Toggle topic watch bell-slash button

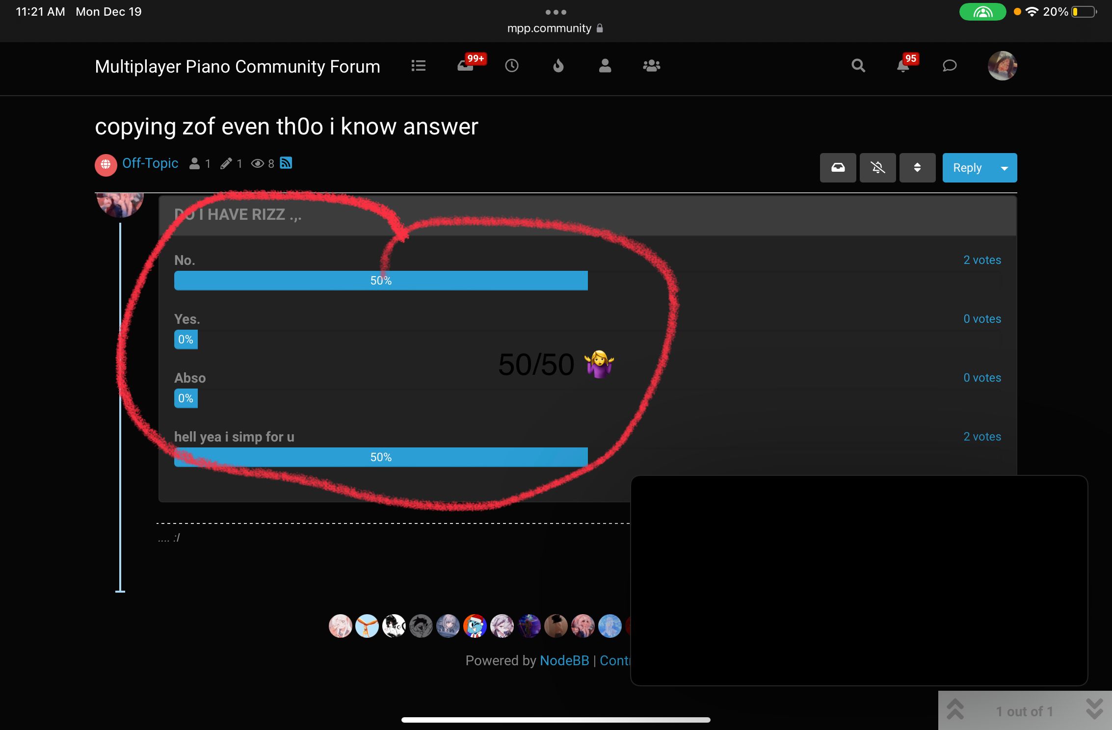coord(878,168)
